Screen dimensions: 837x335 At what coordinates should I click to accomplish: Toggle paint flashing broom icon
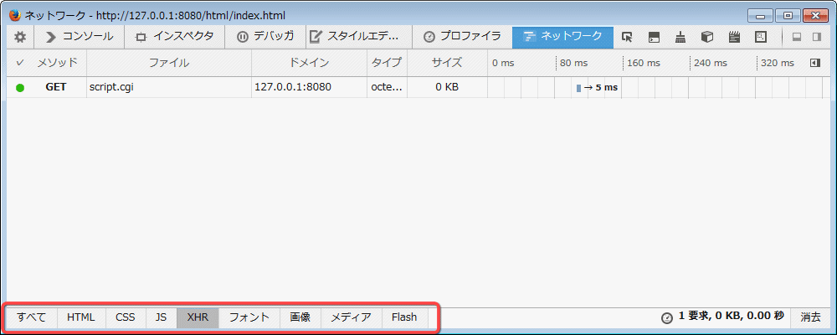tap(680, 37)
